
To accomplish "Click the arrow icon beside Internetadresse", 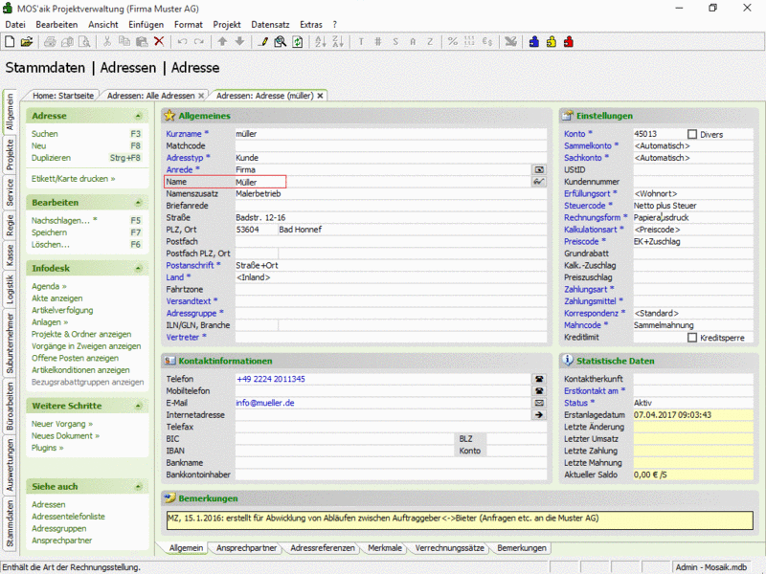I will (x=539, y=415).
